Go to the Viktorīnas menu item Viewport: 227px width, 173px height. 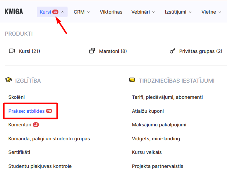[111, 12]
